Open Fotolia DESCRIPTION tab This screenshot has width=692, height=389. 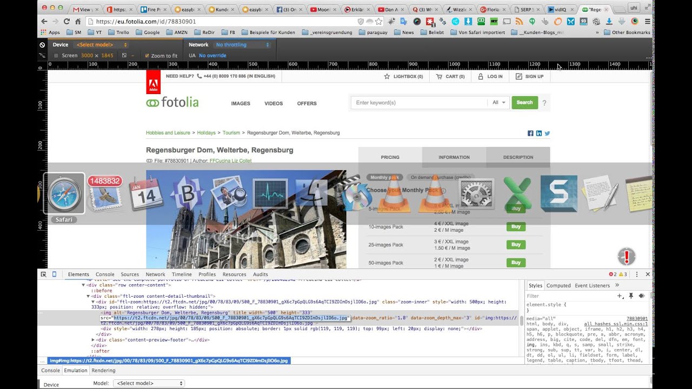518,157
